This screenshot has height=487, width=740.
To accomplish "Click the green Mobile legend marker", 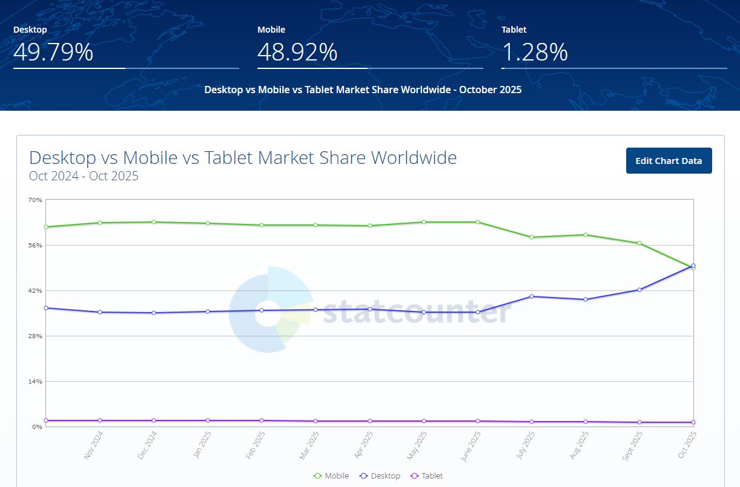I will click(x=319, y=476).
